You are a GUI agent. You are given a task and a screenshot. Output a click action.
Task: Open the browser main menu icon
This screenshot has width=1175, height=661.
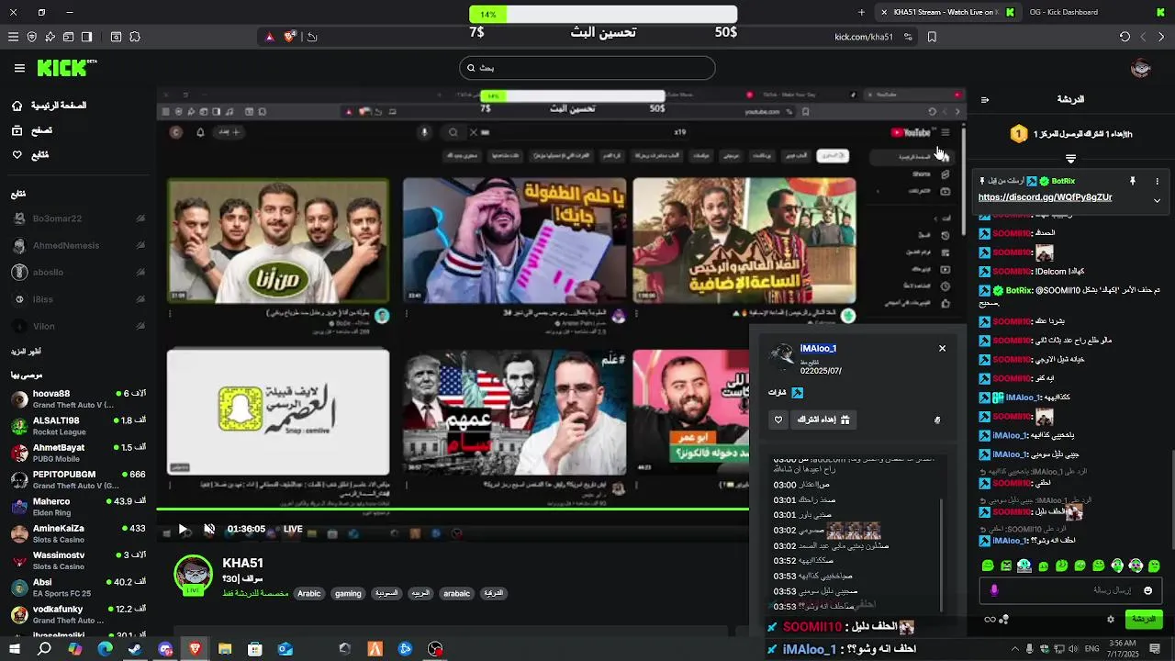[13, 37]
